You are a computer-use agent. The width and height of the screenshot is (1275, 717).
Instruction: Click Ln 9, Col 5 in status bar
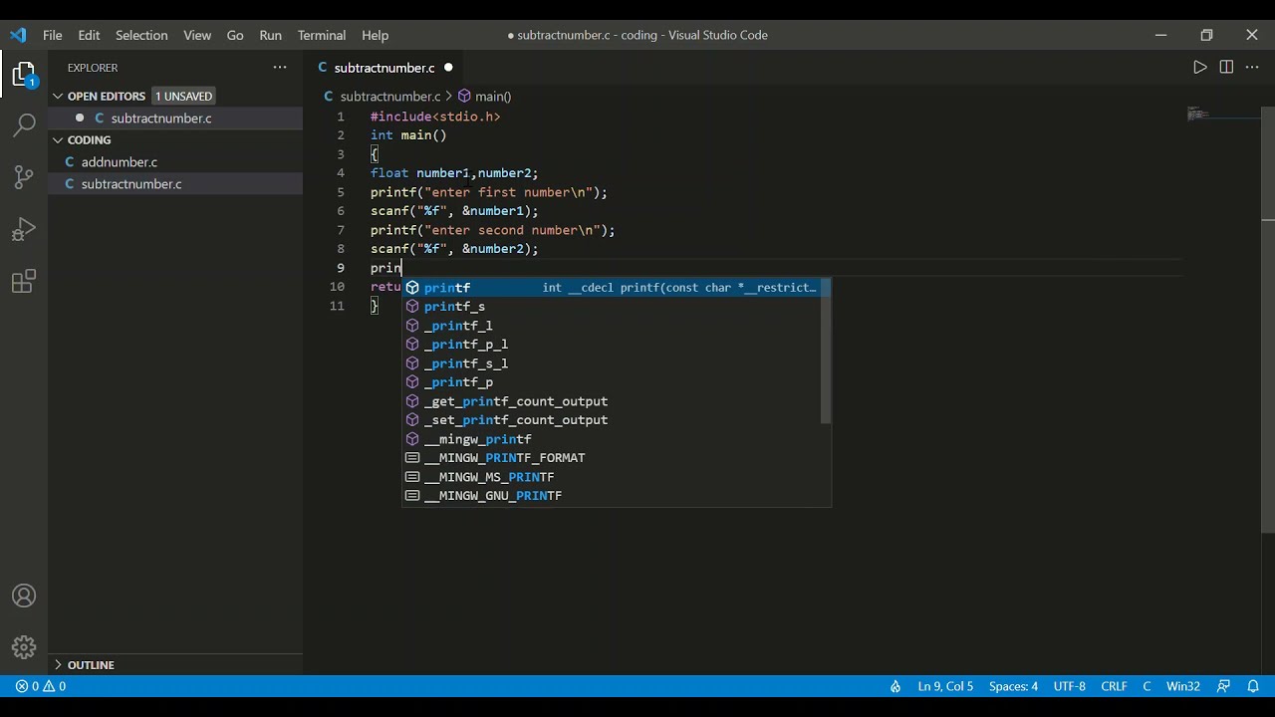pos(945,686)
